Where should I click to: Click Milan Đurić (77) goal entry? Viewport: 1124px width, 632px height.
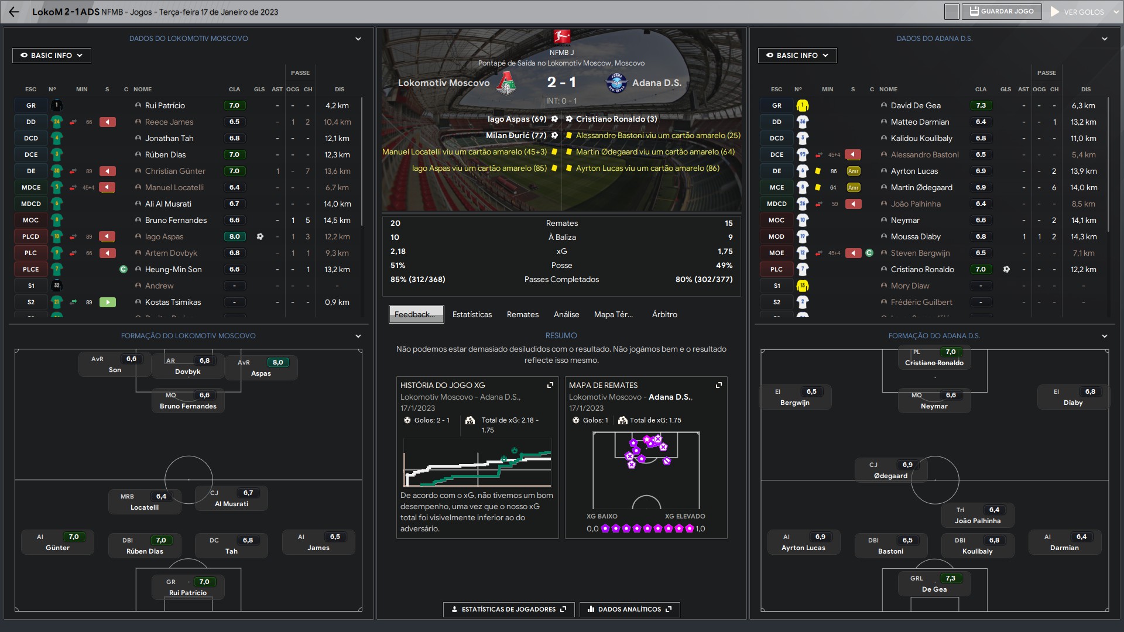click(x=521, y=136)
